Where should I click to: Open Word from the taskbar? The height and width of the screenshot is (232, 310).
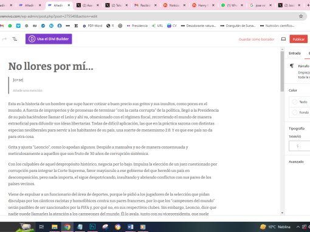[130, 227]
